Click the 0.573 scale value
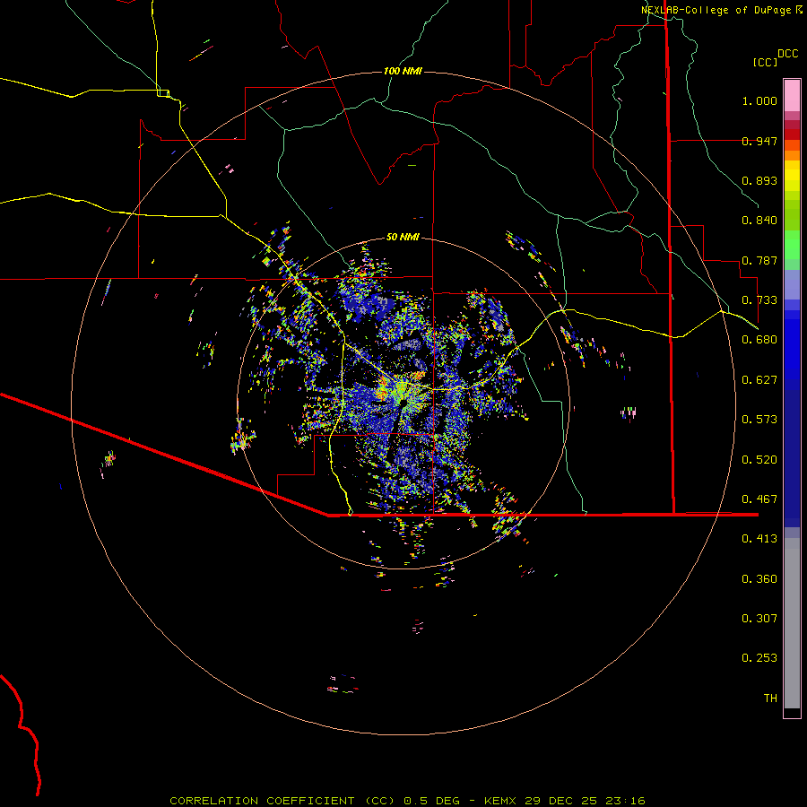The height and width of the screenshot is (807, 807). [x=759, y=420]
